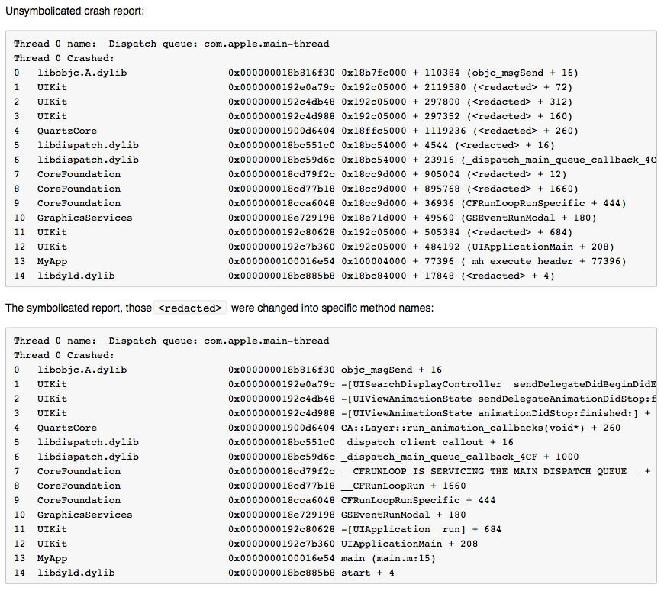Click 'CA::Layer::run_animation_callbacks(void*) + 260' text
Viewport: 664px width, 591px height.
click(481, 428)
